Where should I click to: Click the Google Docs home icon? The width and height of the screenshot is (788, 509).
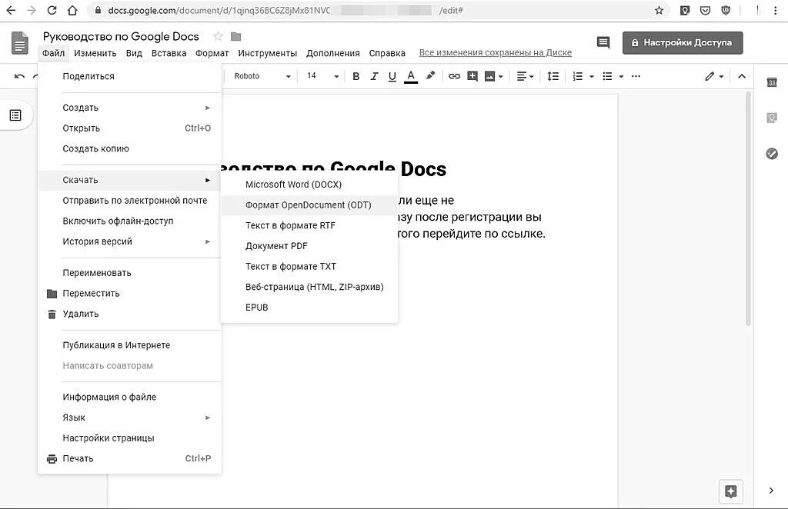coord(19,43)
